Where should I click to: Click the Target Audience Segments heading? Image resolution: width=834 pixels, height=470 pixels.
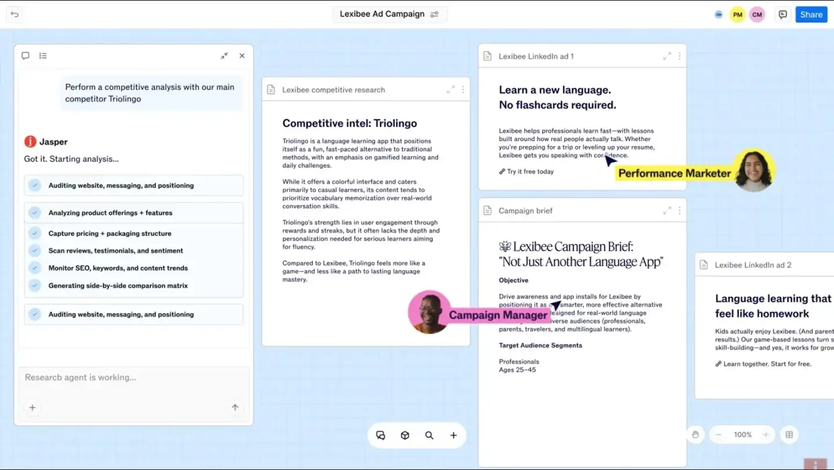coord(540,346)
